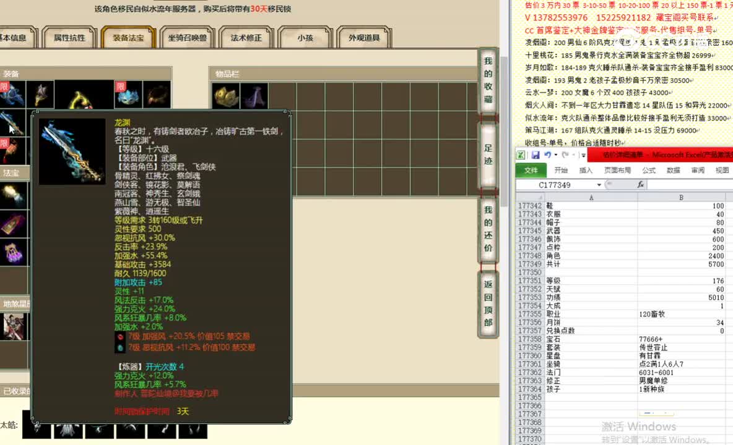
Task: Go to the 小孩 tab
Action: click(305, 37)
